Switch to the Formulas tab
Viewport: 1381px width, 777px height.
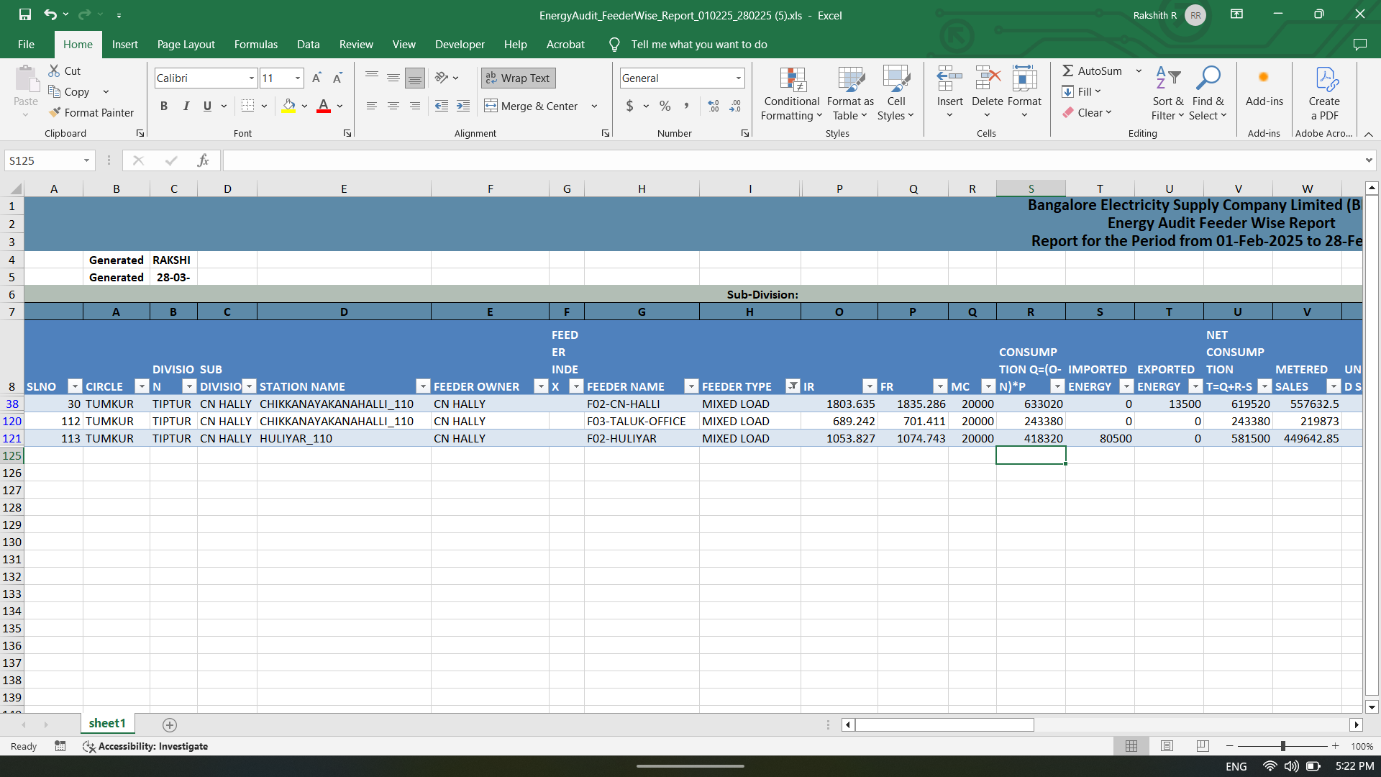pos(255,45)
